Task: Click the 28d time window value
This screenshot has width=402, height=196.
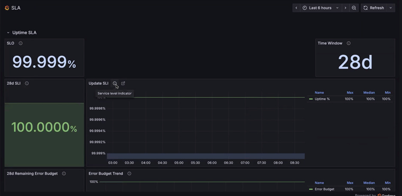Action: pyautogui.click(x=355, y=62)
